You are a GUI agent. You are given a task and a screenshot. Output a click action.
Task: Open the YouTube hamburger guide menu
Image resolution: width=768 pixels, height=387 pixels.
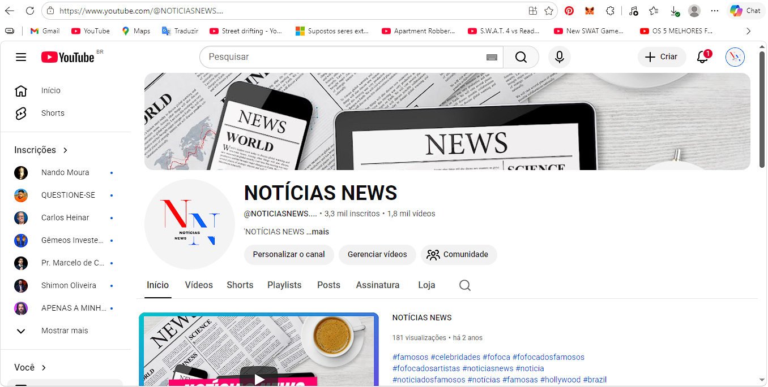(x=21, y=57)
